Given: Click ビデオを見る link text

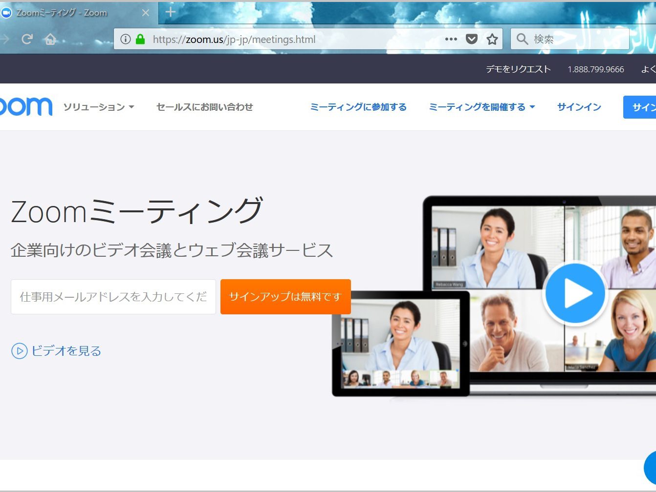Looking at the screenshot, I should [x=66, y=350].
